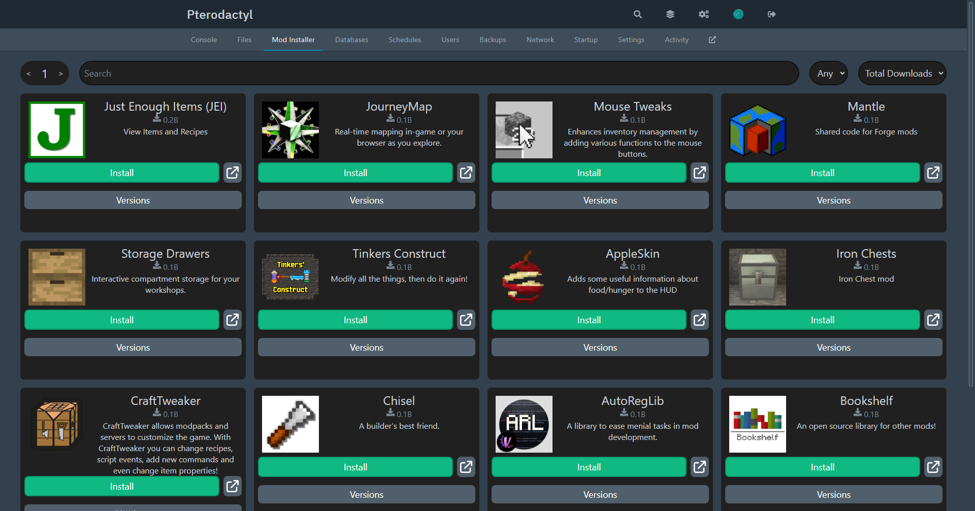
Task: Switch to the Schedules tab
Action: click(405, 40)
